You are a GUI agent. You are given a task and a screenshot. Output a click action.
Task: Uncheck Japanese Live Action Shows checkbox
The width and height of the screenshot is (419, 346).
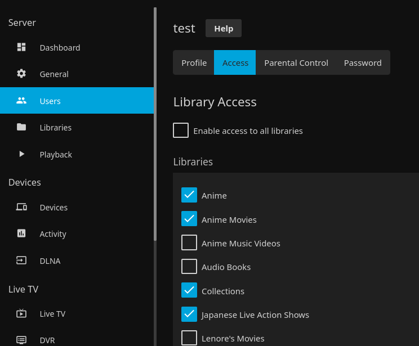click(x=189, y=314)
